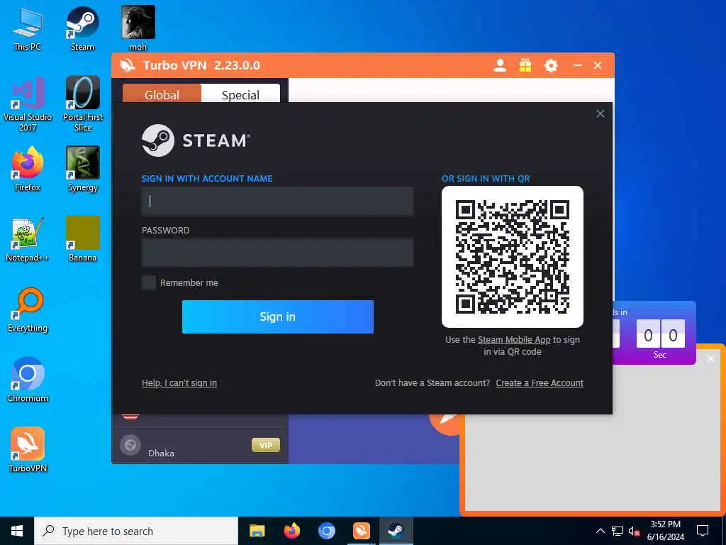Open Create a Free Account link
726x545 pixels.
click(540, 382)
